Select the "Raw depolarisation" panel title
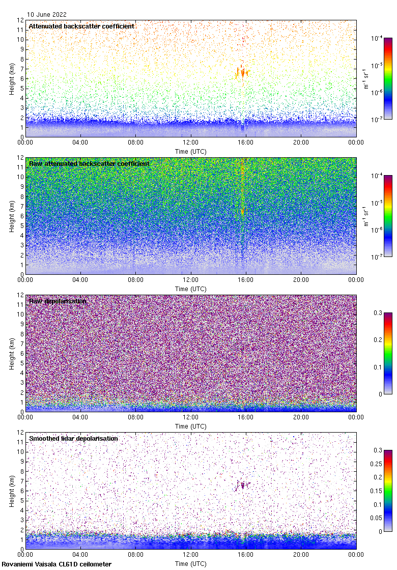 (x=58, y=301)
